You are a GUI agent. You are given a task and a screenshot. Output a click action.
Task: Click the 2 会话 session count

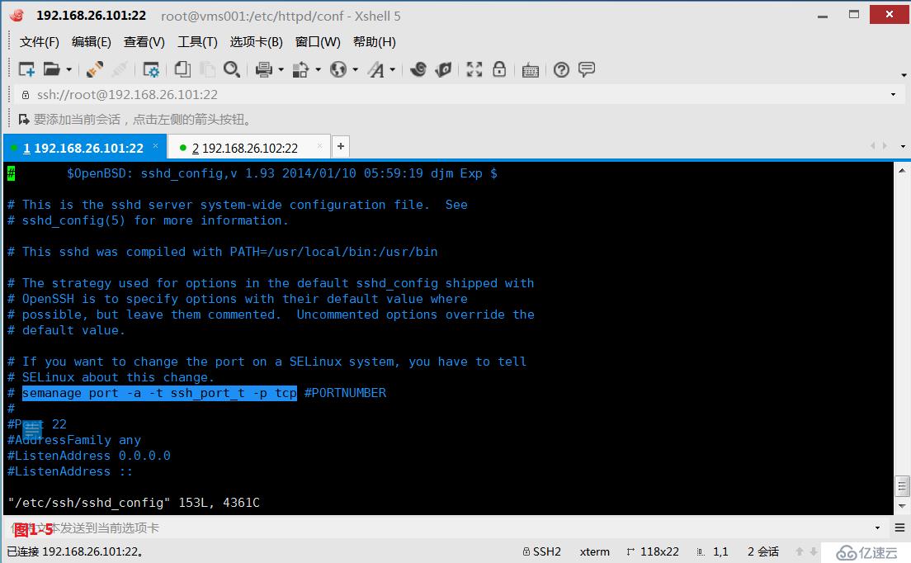(762, 551)
